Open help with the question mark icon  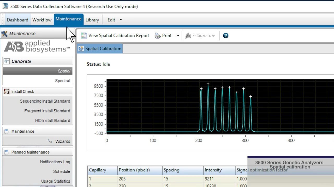226,36
